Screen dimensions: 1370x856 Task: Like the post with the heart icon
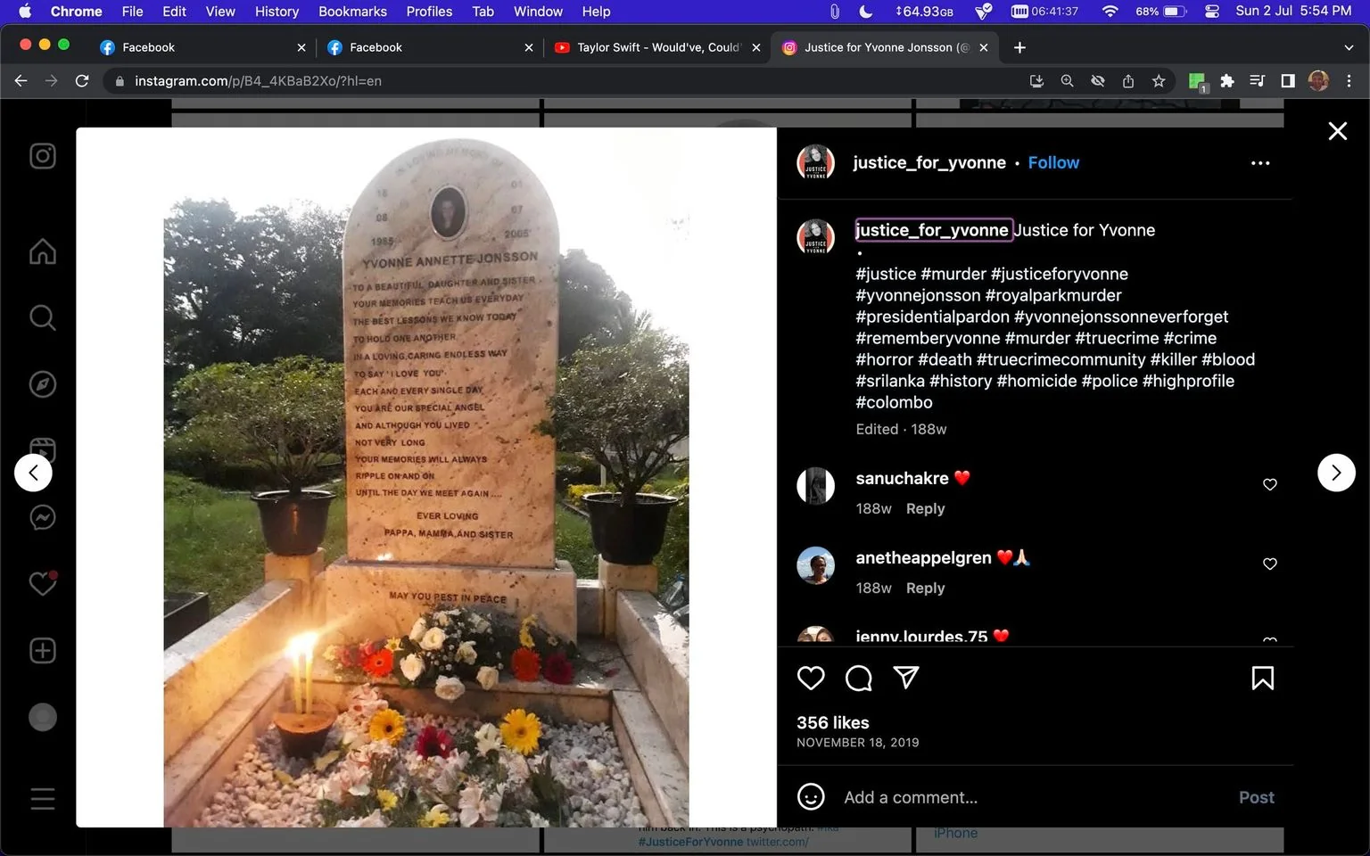(x=811, y=679)
